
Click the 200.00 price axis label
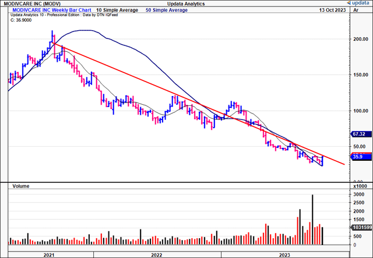point(361,39)
